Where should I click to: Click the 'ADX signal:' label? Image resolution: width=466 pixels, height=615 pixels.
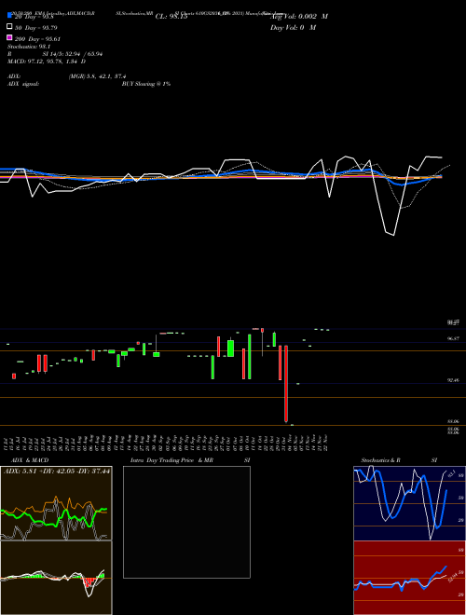click(23, 84)
